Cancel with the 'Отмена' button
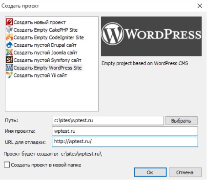 pos(185,172)
